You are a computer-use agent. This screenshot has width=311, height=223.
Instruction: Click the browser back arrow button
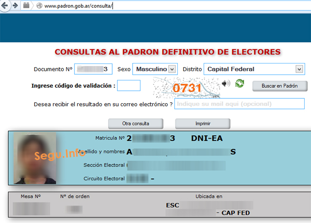click(x=5, y=6)
